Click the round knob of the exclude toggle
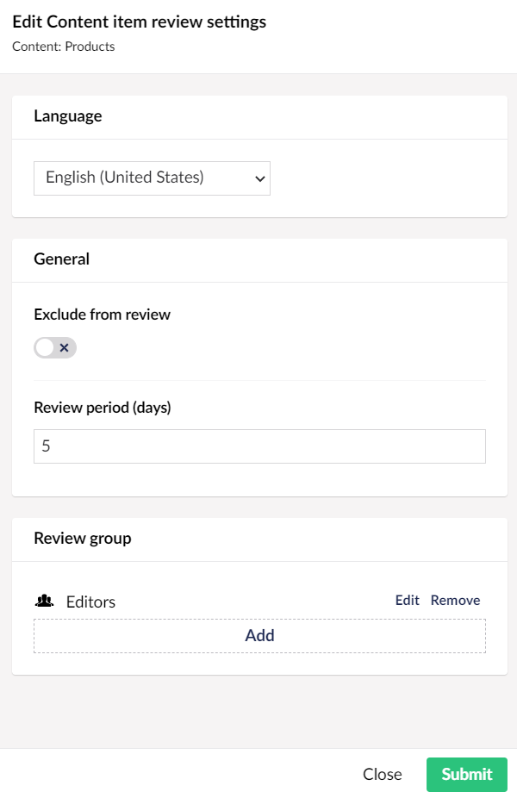 (45, 347)
